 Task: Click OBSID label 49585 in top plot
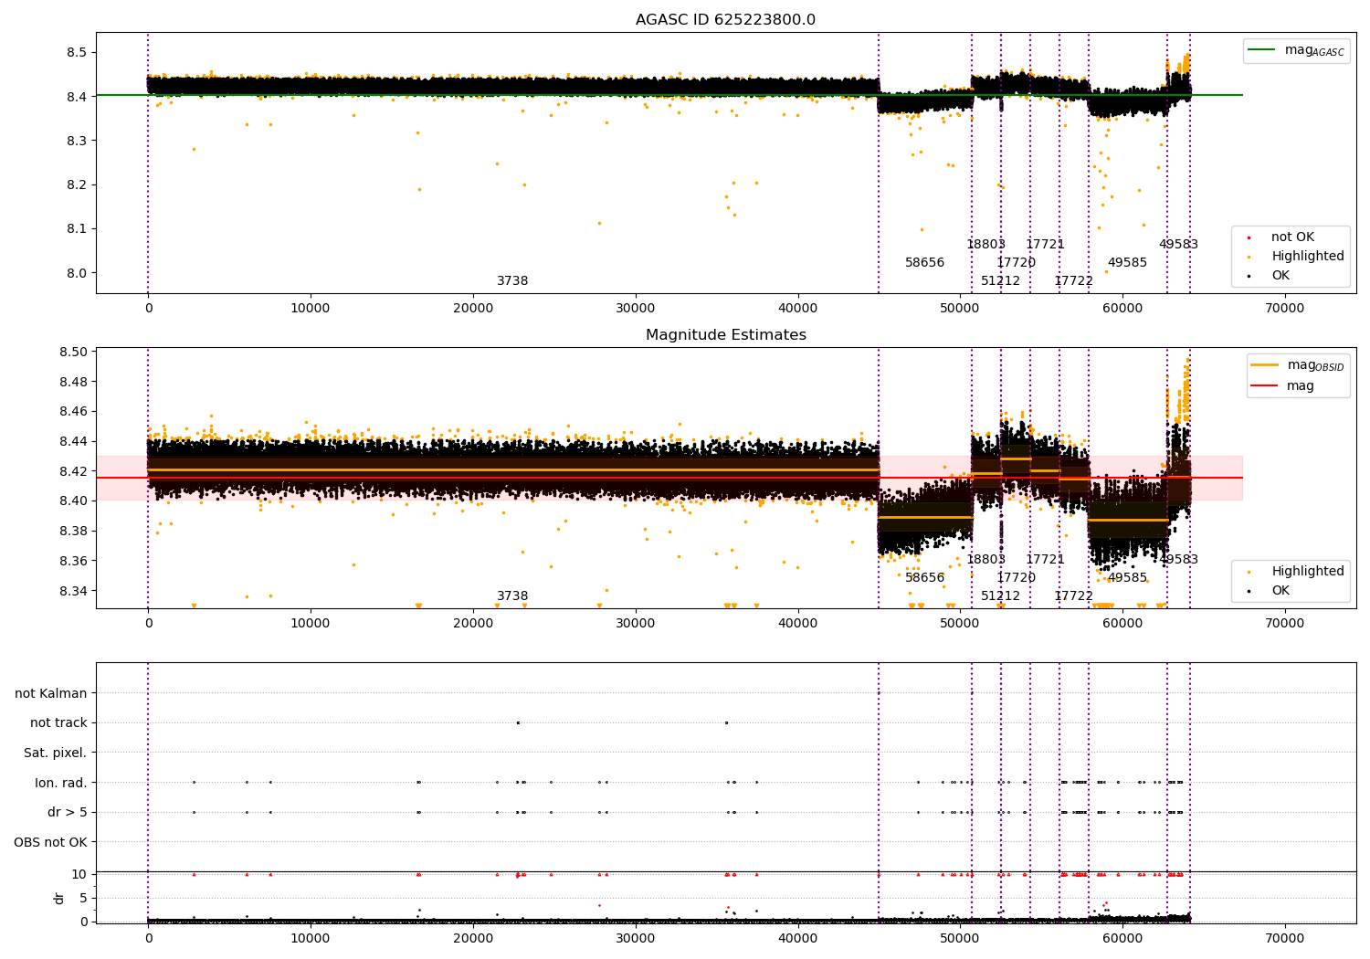point(1127,263)
